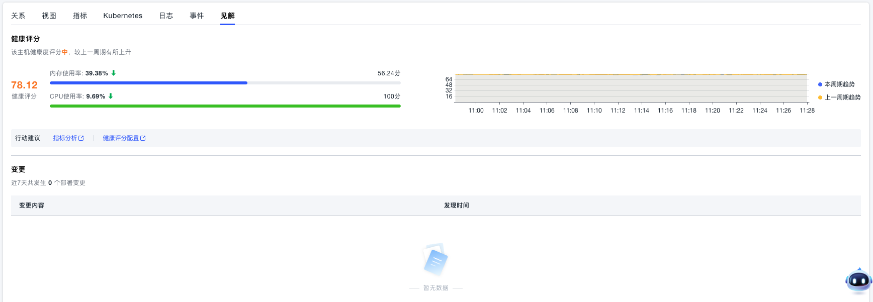Switch to the 视图 tab
The width and height of the screenshot is (873, 302).
pyautogui.click(x=49, y=16)
